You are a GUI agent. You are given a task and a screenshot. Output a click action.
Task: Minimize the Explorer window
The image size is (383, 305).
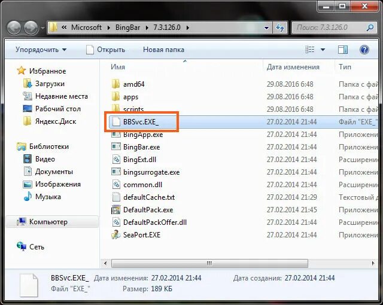(326, 6)
